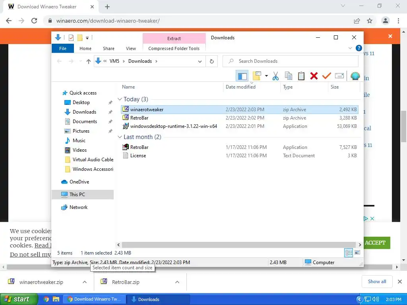Click the quick access Properties checkmark icon
Viewport: 407px width, 305px height.
(x=71, y=38)
